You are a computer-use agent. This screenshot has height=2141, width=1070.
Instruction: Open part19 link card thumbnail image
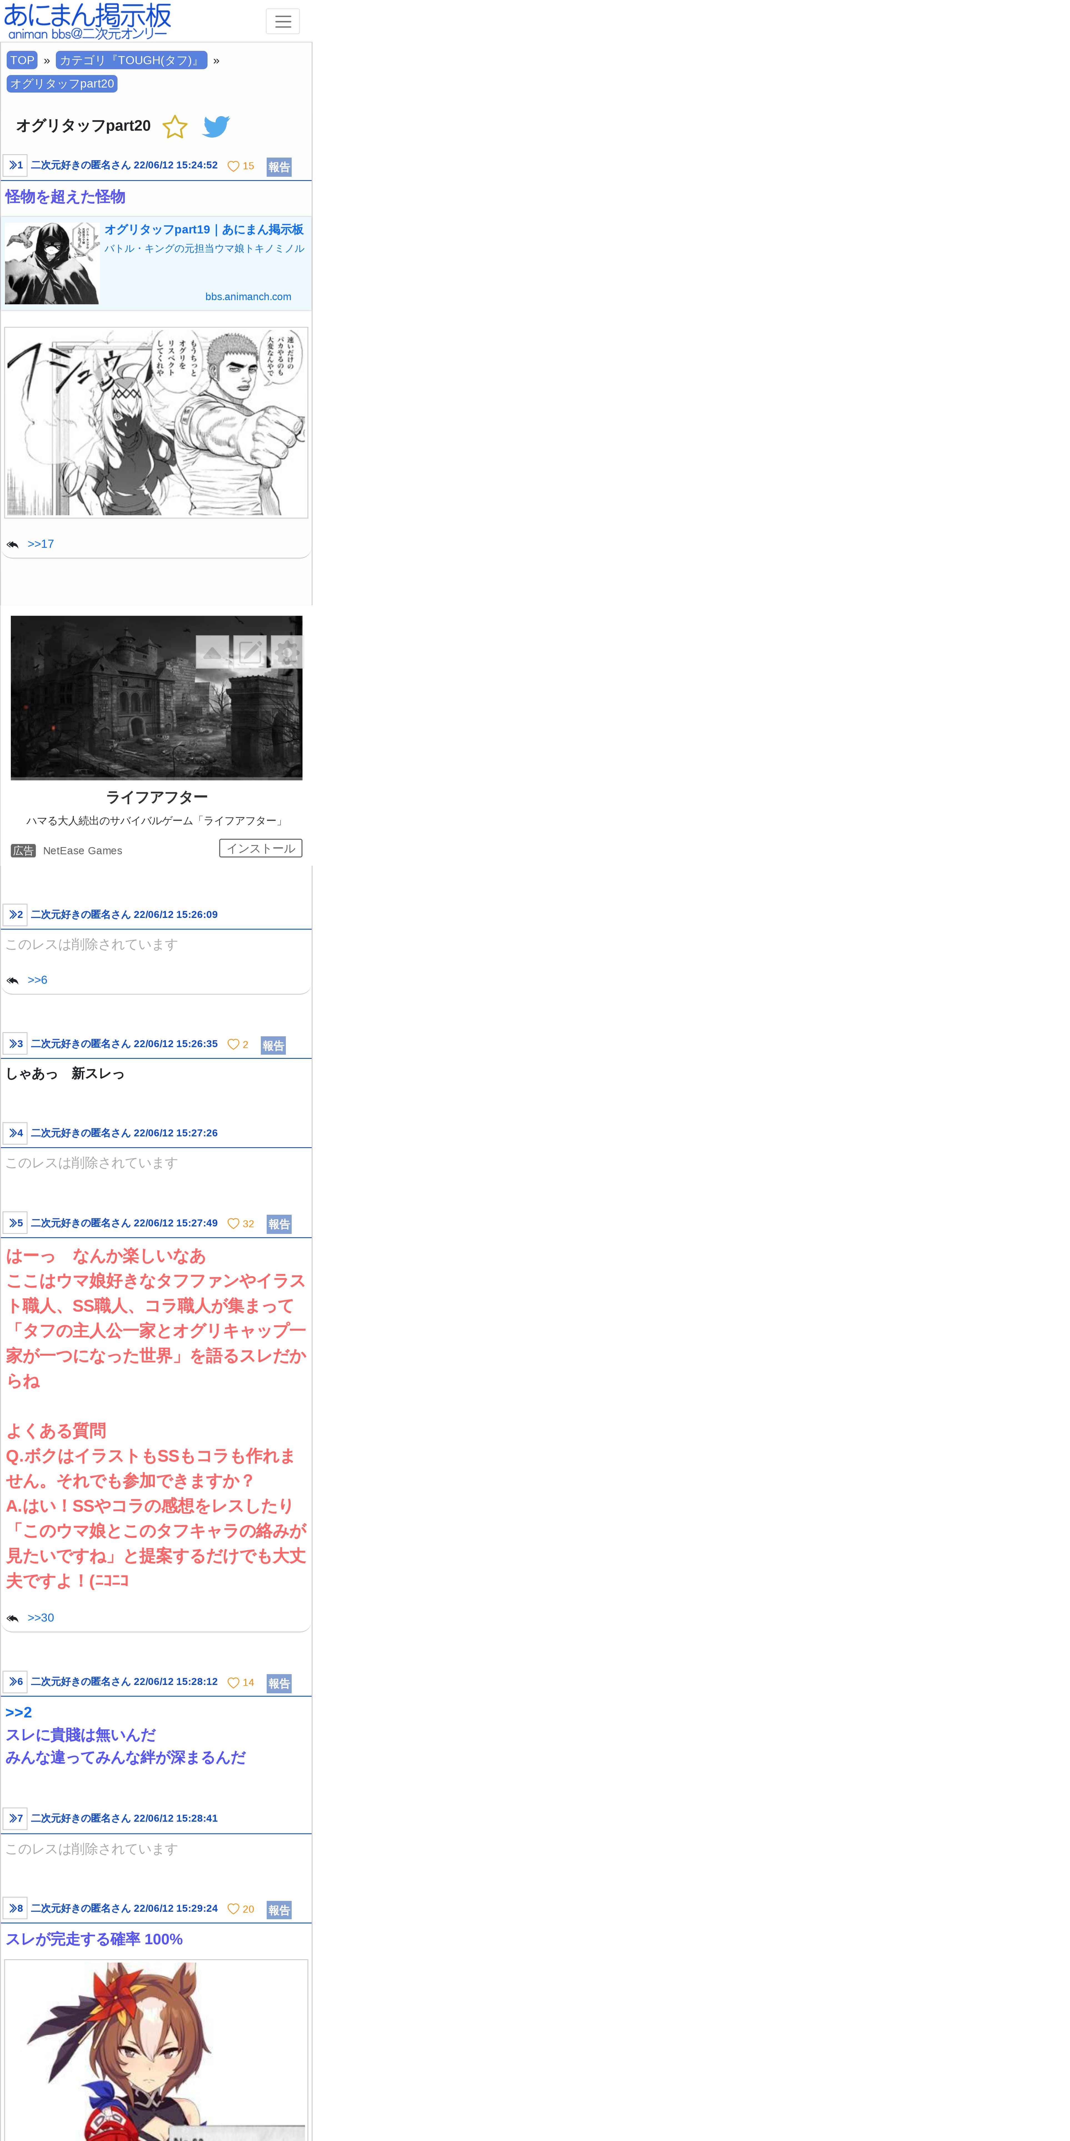pos(52,263)
